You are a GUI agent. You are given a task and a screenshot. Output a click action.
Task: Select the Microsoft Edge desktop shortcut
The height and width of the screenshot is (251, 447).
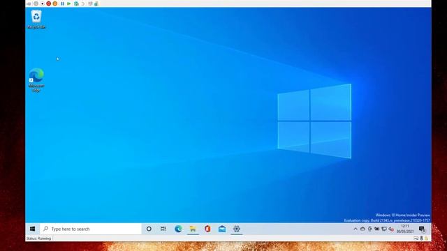pos(36,80)
